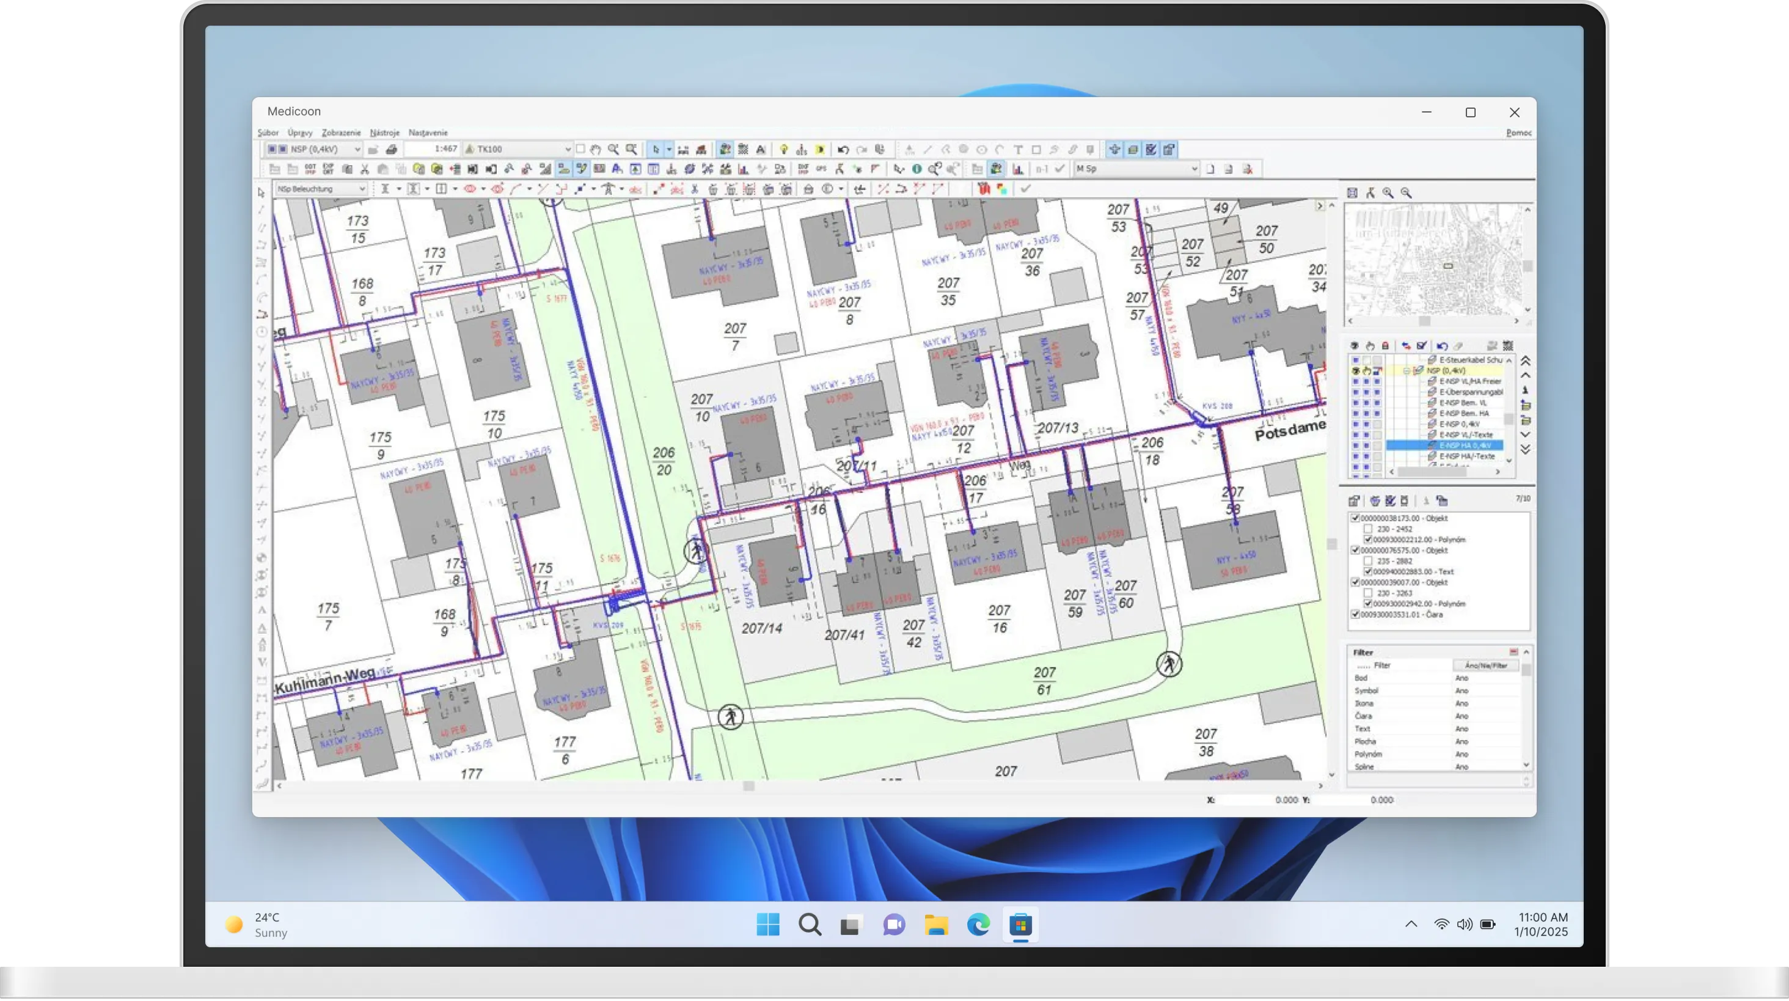Uncheck 000940002883.00 - Text checkbox
This screenshot has height=1001, width=1789.
point(1368,572)
